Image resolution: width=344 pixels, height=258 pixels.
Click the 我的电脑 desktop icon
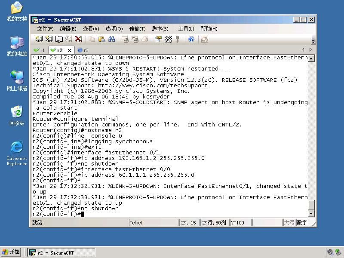tap(17, 46)
